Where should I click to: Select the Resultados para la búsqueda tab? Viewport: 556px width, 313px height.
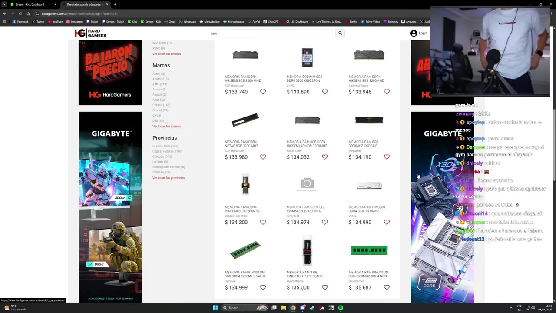pyautogui.click(x=85, y=4)
